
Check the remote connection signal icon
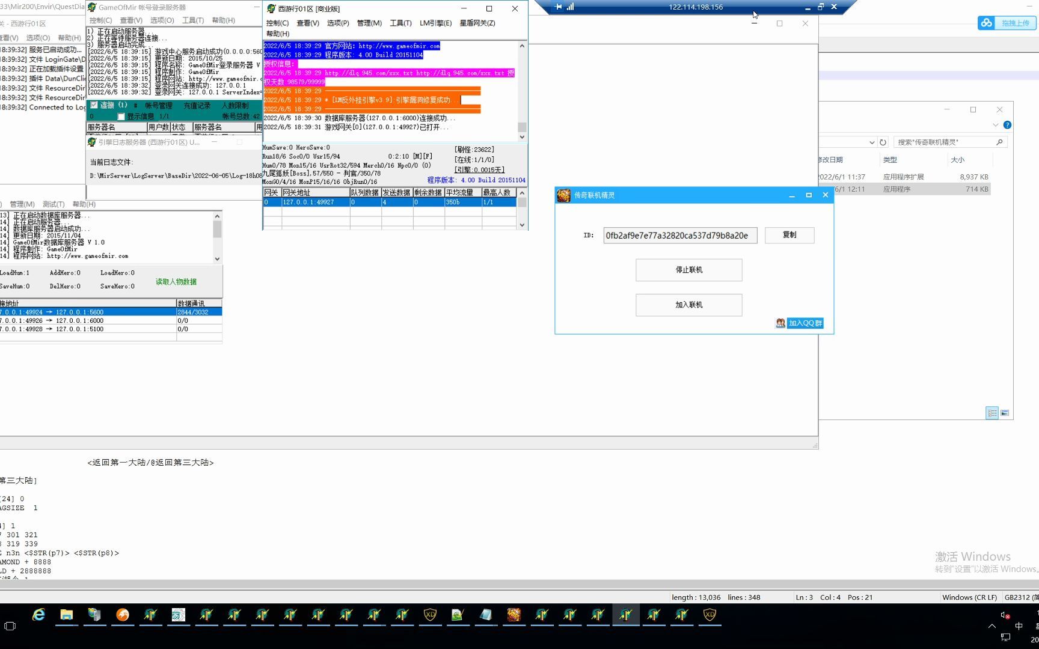pyautogui.click(x=571, y=7)
